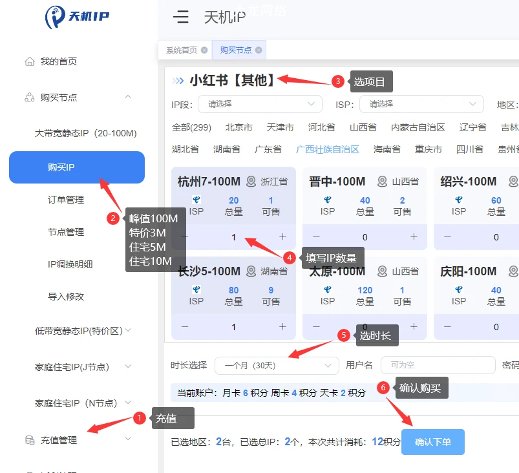Decrease 晋中-100M quantity with minus button

[x=316, y=237]
